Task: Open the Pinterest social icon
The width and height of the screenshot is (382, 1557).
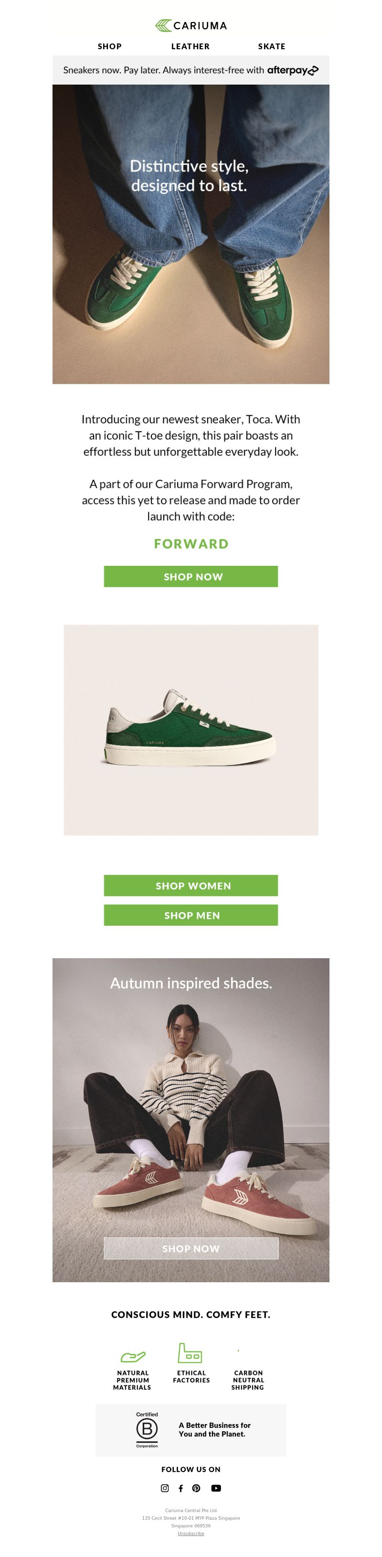Action: coord(196,1488)
